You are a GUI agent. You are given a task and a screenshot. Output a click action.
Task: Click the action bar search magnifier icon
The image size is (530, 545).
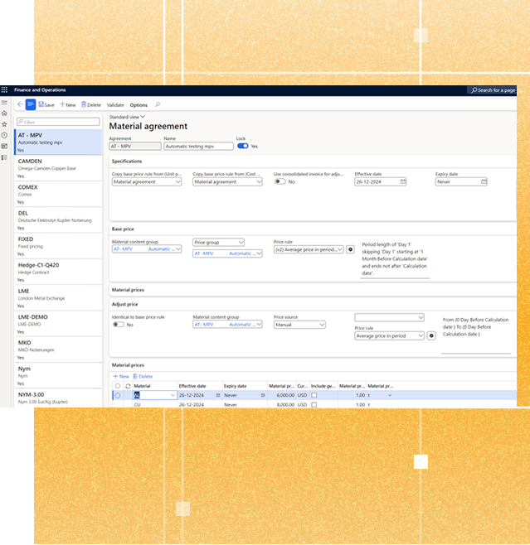158,105
